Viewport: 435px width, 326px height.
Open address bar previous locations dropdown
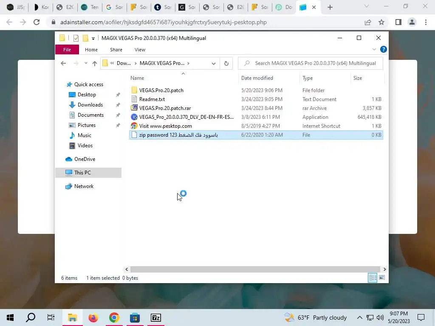pos(213,64)
